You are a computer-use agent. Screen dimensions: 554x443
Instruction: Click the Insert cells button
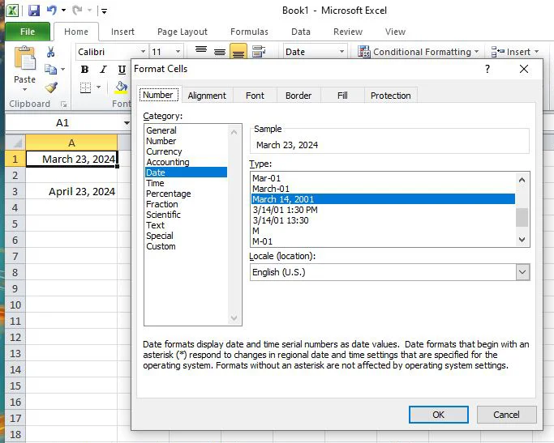[515, 52]
